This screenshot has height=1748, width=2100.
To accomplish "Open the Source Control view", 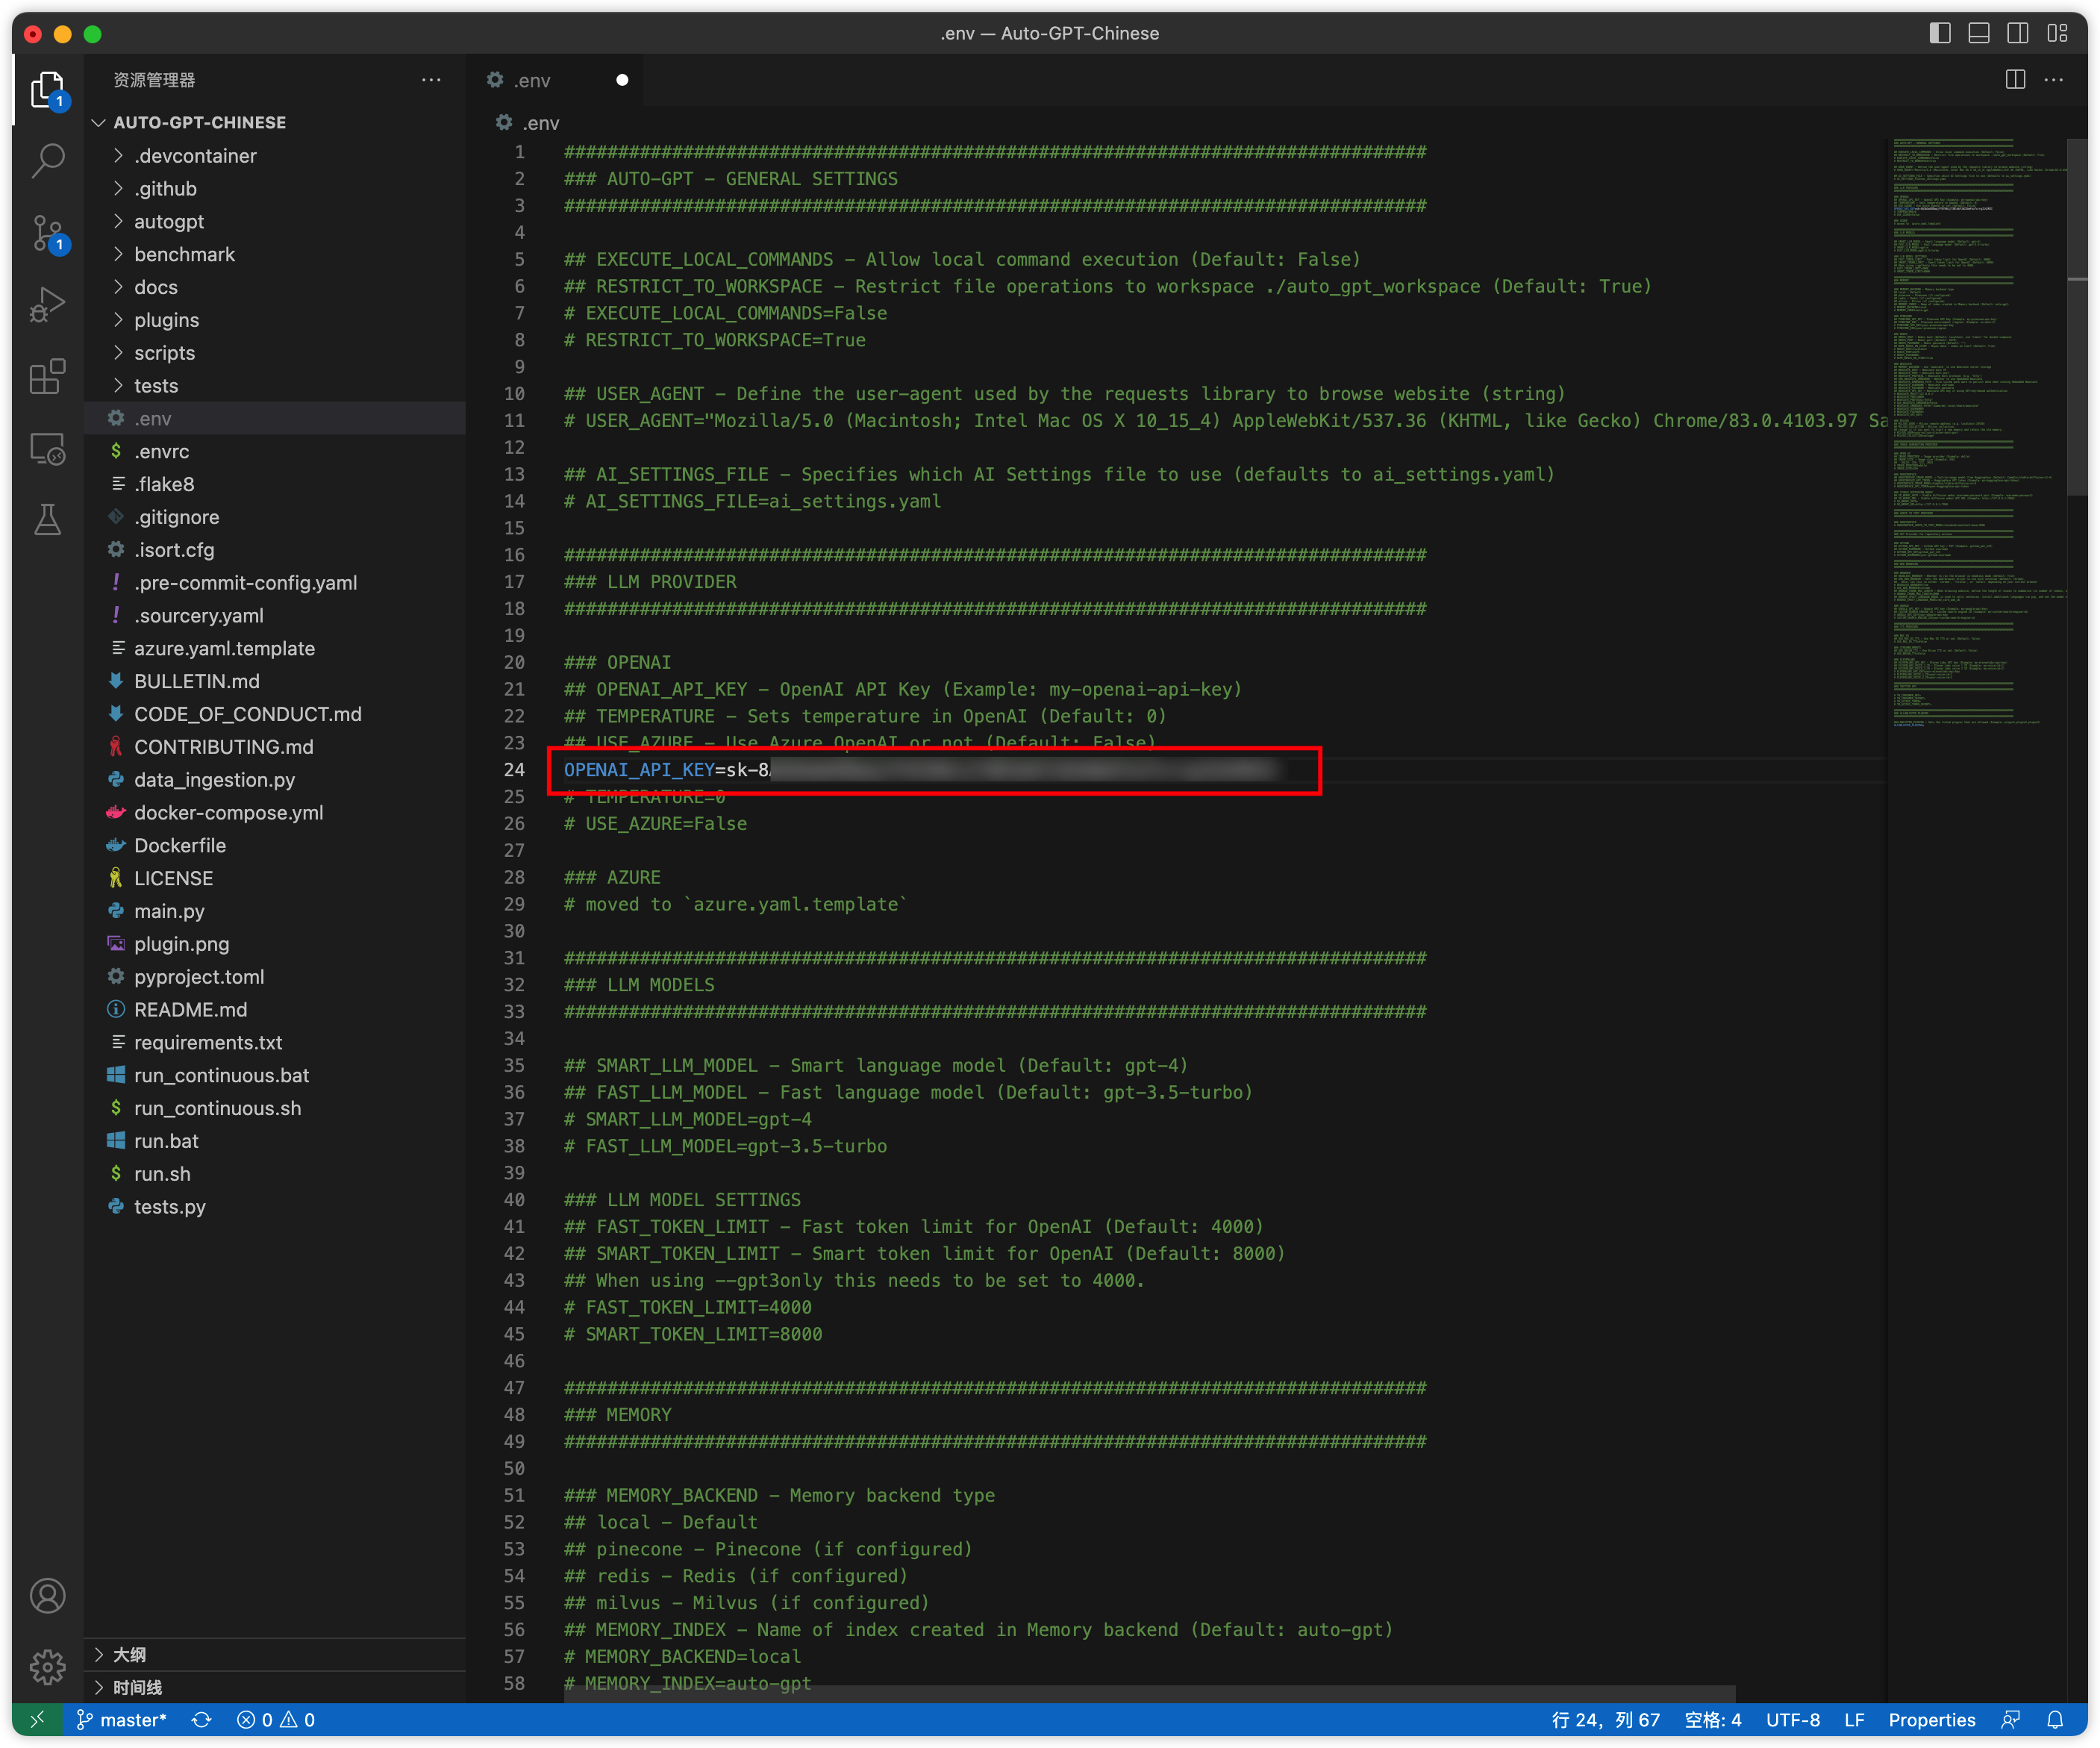I will click(x=47, y=233).
